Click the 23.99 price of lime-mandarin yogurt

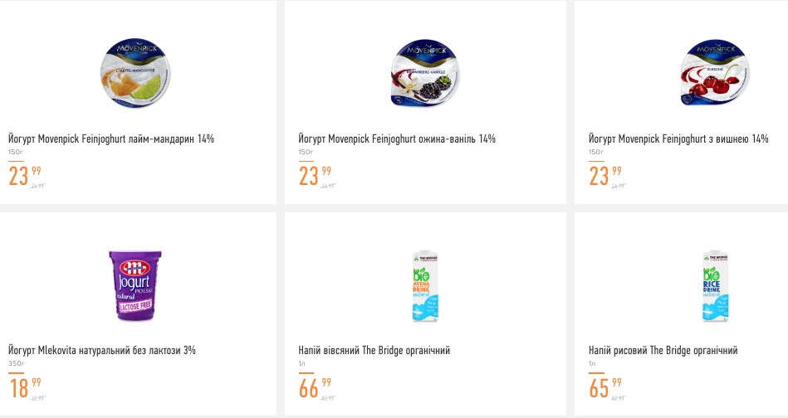24,175
